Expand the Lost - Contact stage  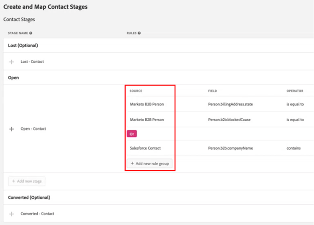(x=11, y=62)
